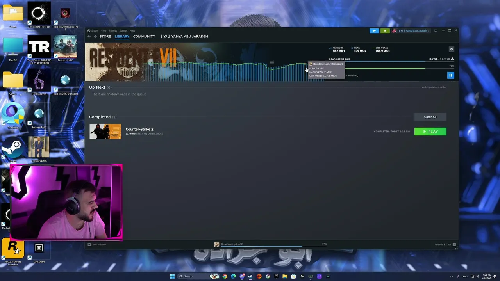Screen dimensions: 500x281
Task: Open the COMMUNITY tab
Action: 144,36
